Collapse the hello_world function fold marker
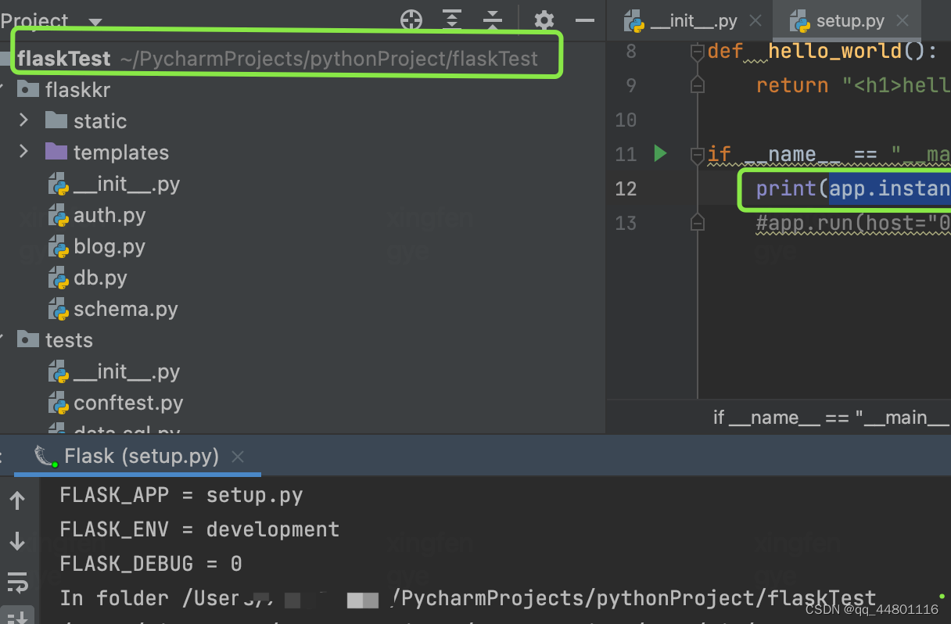The image size is (951, 624). (x=698, y=52)
